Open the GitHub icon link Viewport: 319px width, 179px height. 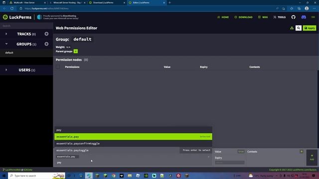point(293,17)
